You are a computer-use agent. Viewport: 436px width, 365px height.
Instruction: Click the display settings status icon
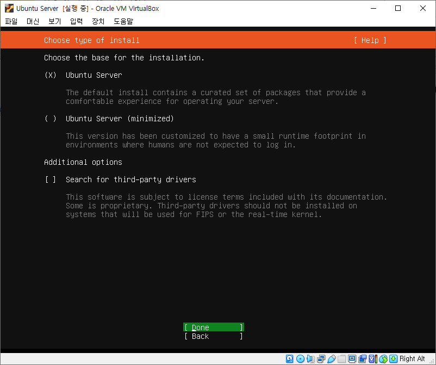[352, 359]
